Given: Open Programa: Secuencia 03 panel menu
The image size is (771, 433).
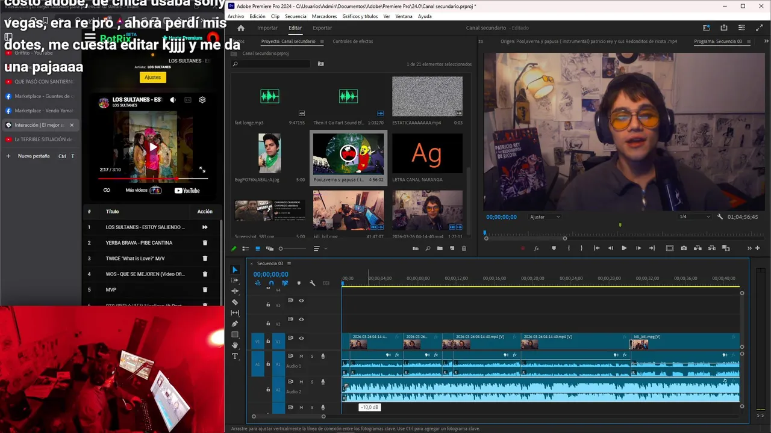Looking at the screenshot, I should tap(749, 41).
